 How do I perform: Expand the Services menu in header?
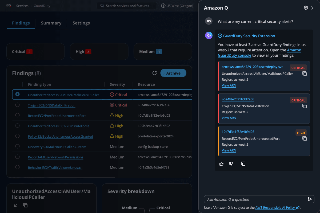coord(22,6)
